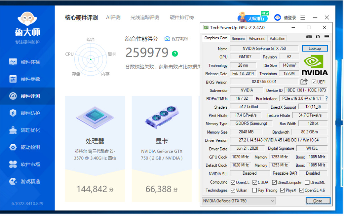344x216 pixels.
Task: Click the Lookup button
Action: tap(315, 49)
